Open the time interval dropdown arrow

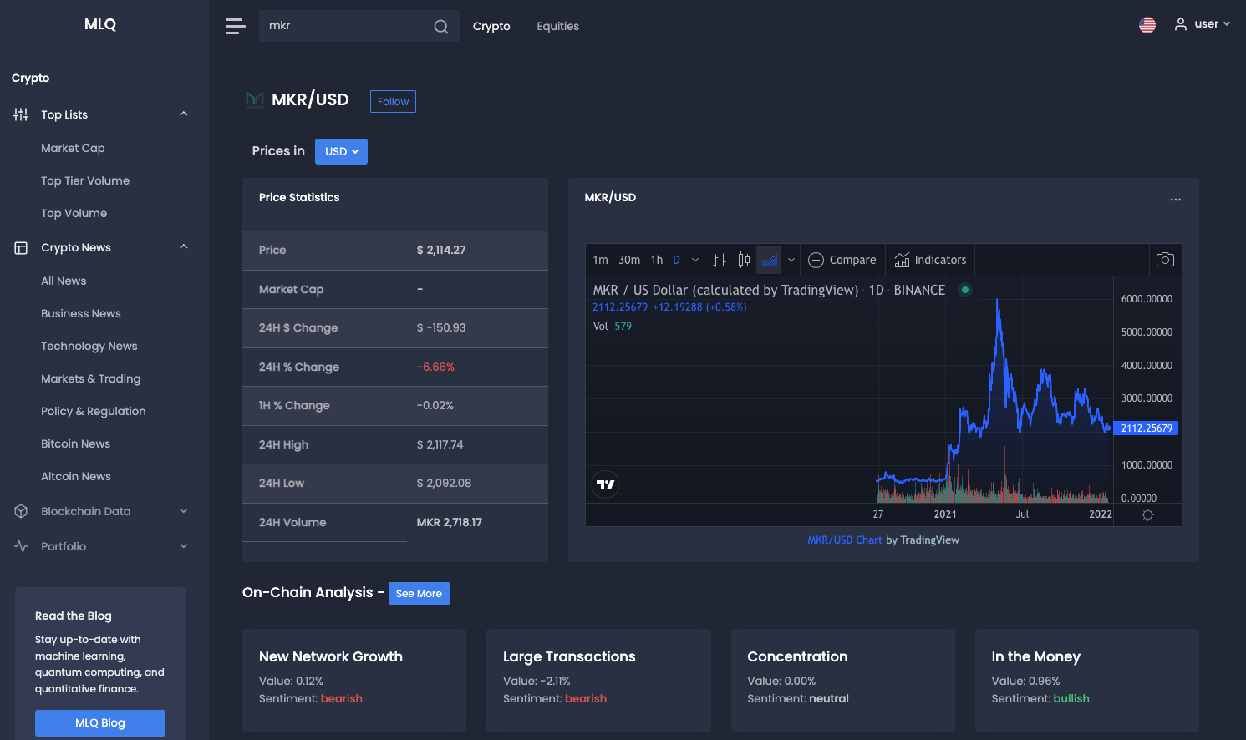click(695, 260)
